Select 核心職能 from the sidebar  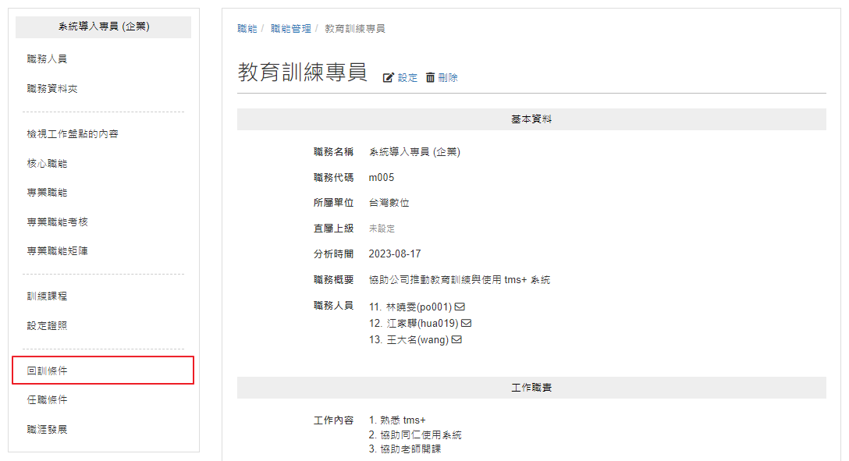(x=47, y=163)
